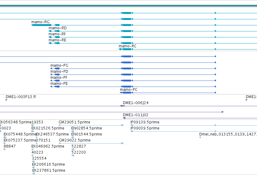Select the mamo-PC protein label

coord(129,90)
